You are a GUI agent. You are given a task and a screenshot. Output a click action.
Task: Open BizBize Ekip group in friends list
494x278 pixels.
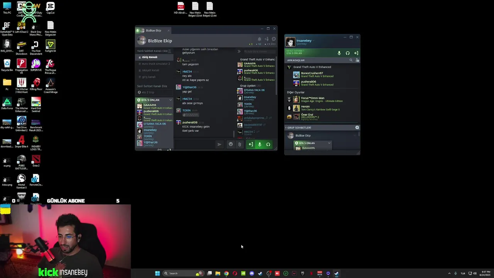pyautogui.click(x=303, y=136)
